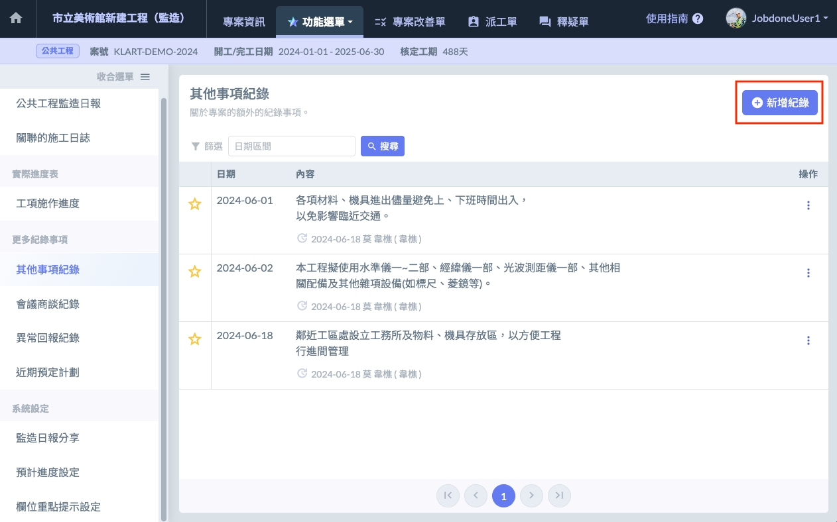Select page 1 in pagination
This screenshot has width=837, height=522.
(503, 496)
